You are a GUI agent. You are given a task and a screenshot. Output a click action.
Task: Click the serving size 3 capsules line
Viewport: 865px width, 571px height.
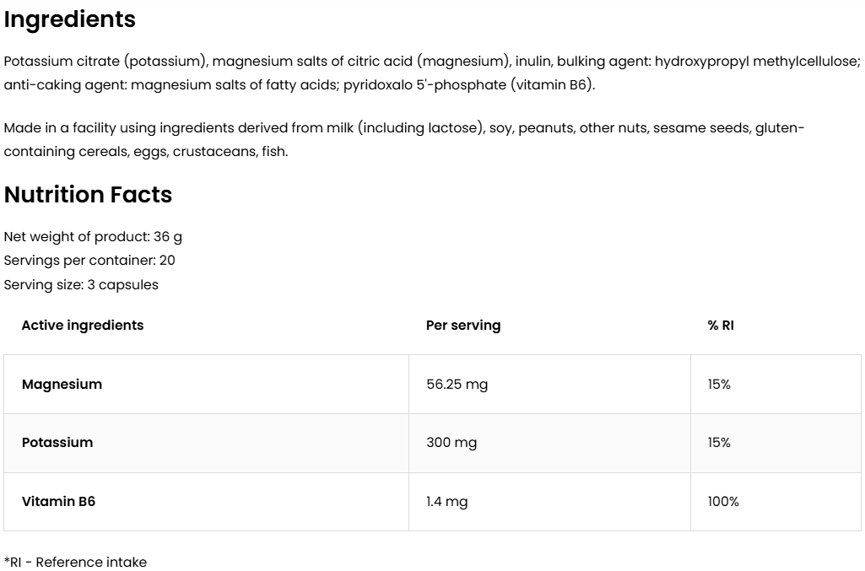pyautogui.click(x=81, y=285)
